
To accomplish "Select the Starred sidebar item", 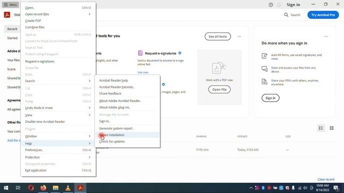I will tap(12, 38).
